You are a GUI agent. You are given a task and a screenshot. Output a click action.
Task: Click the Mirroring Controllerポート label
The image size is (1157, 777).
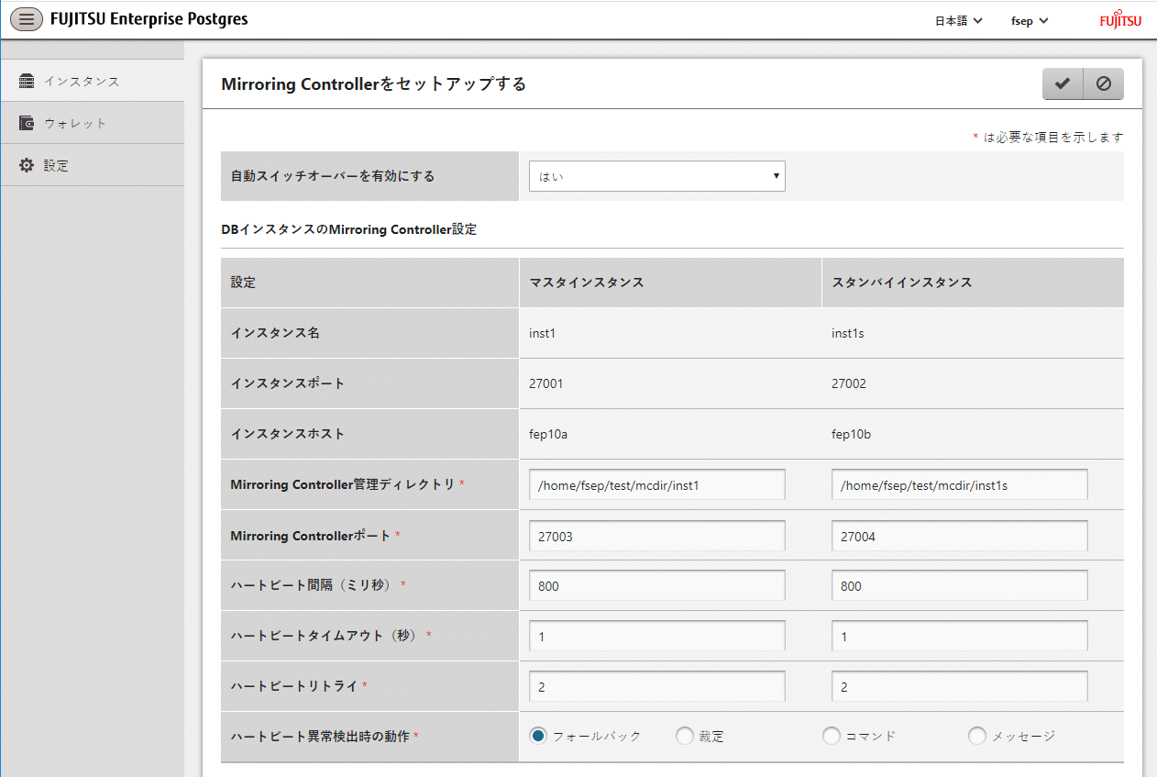pos(311,536)
